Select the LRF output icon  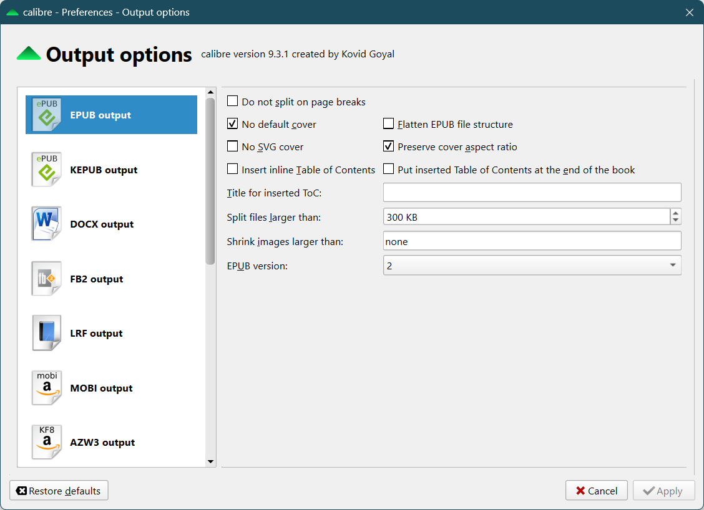coord(47,333)
